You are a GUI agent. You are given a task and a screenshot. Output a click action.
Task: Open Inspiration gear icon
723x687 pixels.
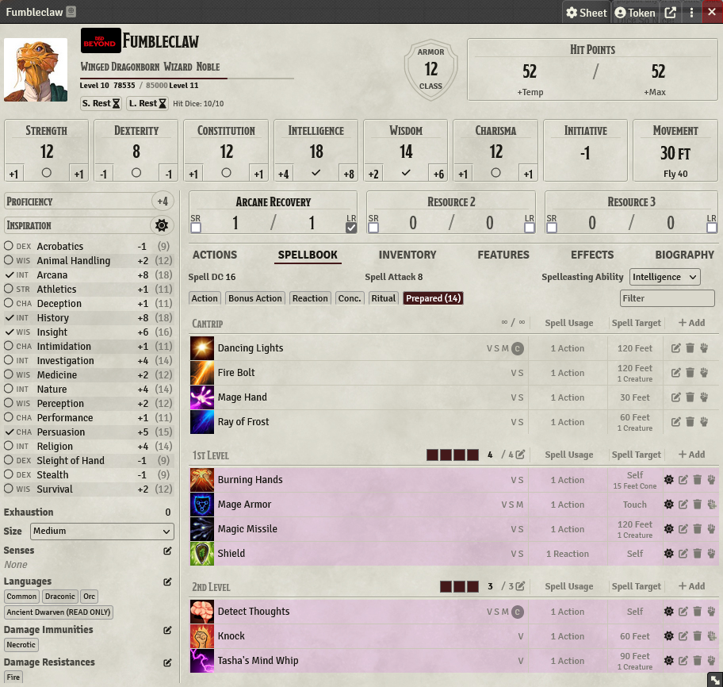point(162,225)
